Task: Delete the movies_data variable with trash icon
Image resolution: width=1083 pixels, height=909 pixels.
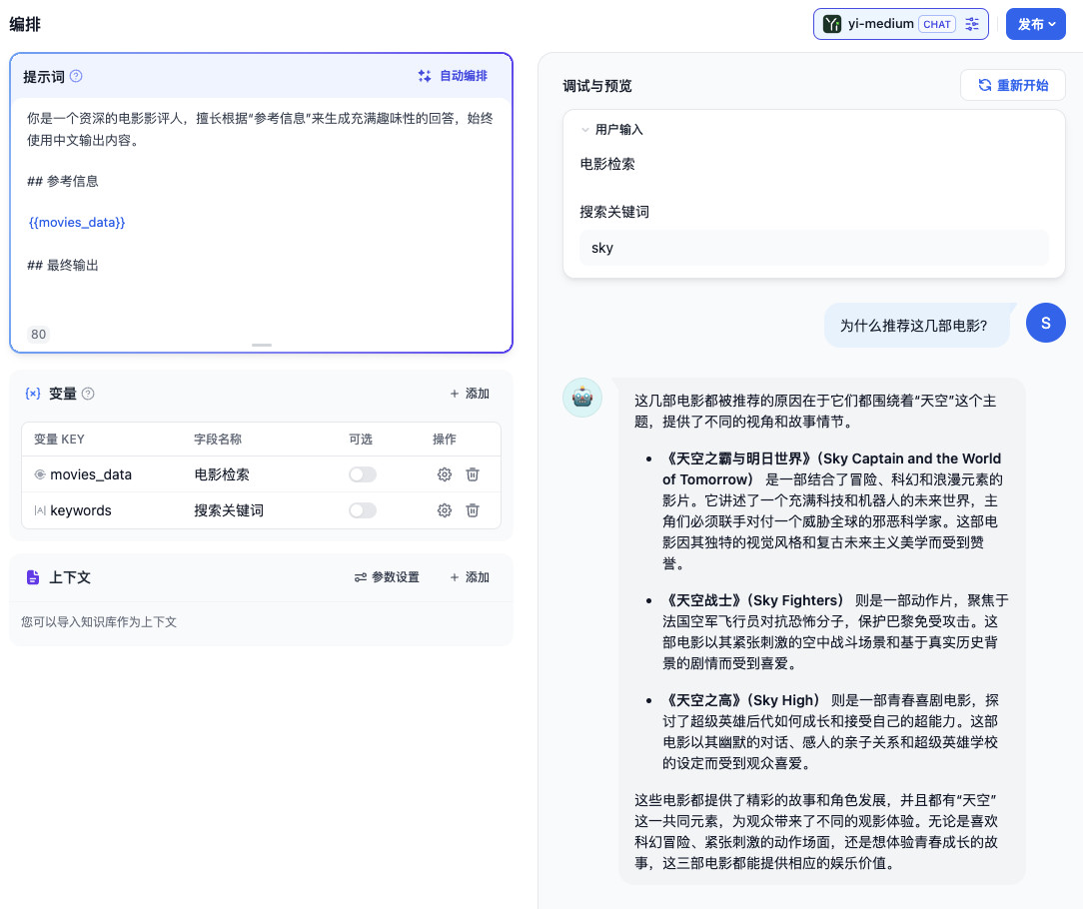Action: (x=472, y=474)
